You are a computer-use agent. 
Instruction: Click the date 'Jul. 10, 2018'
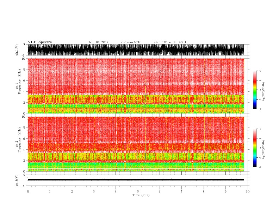point(98,42)
